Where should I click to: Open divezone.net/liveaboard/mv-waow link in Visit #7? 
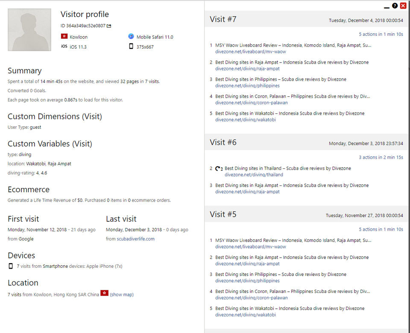click(251, 52)
